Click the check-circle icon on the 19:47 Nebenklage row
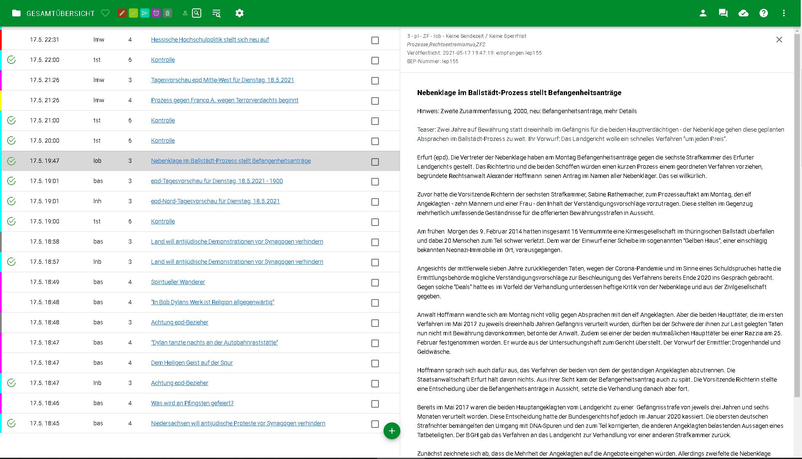The height and width of the screenshot is (459, 802). click(11, 161)
